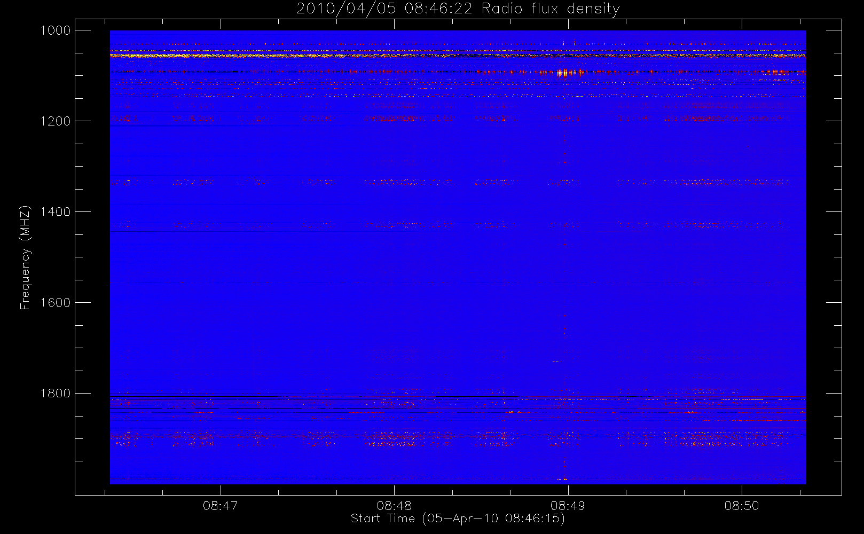Click the plot title "2010/04/05 08:46:22 Radio flux density"
Viewport: 864px width, 534px height.
point(458,9)
